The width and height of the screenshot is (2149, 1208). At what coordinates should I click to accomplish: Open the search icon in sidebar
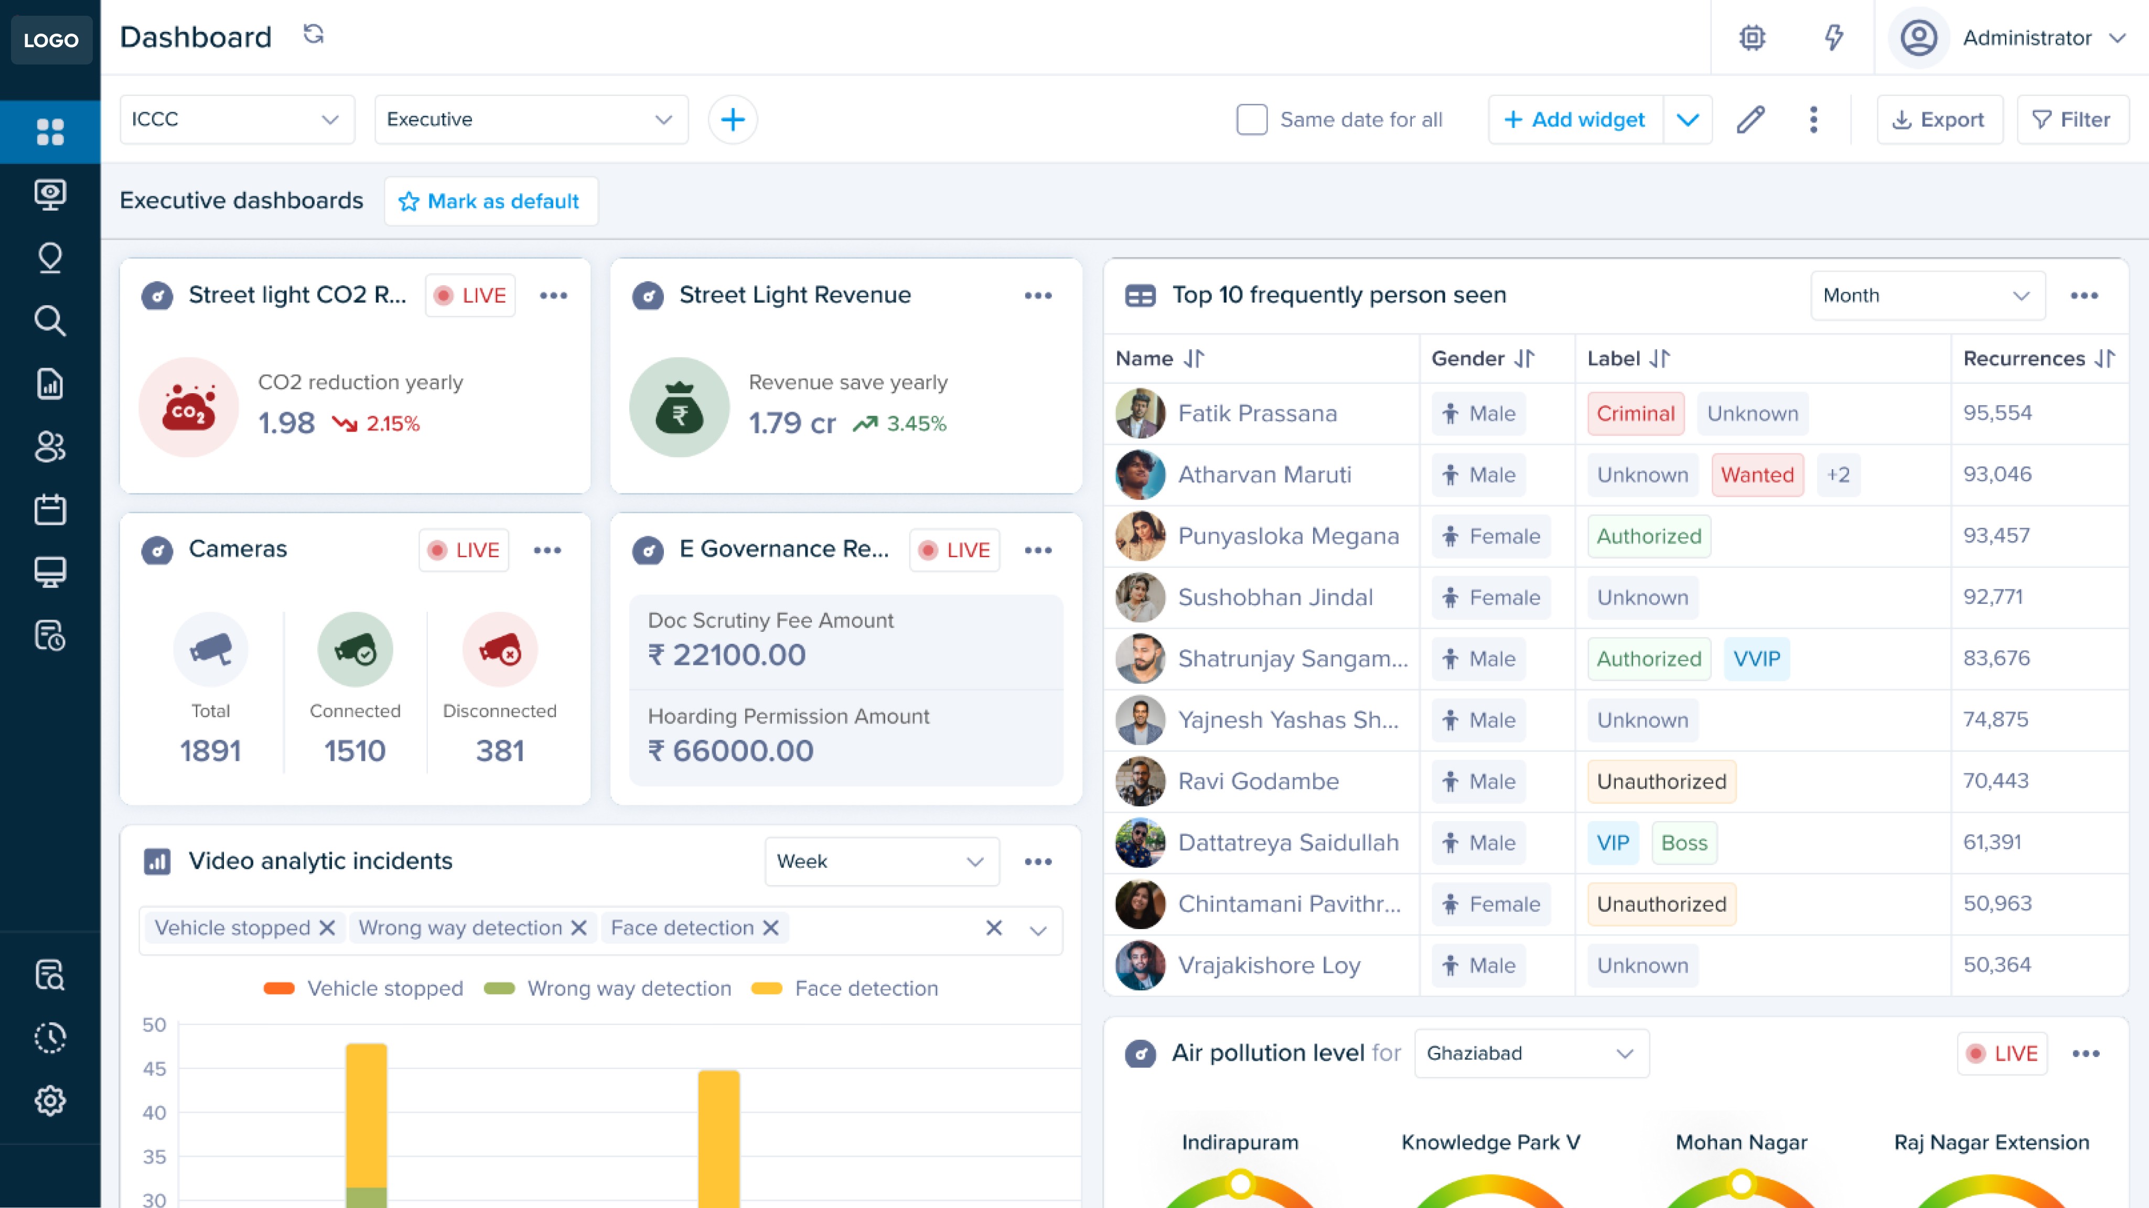50,320
